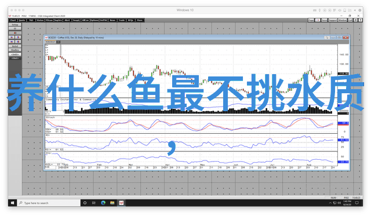Expand the More toolbar button

pos(140,20)
